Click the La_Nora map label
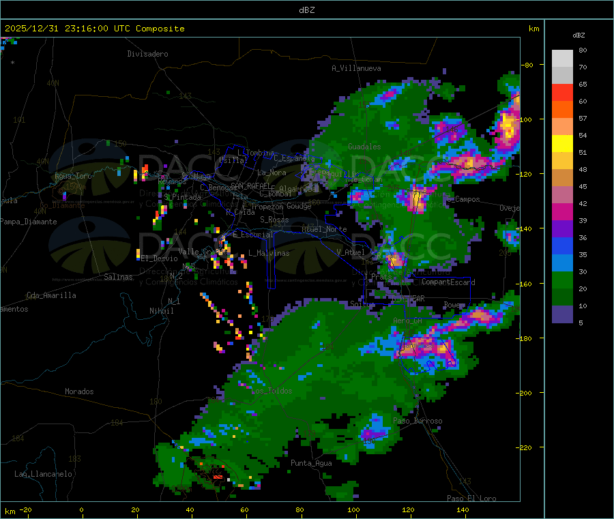Image resolution: width=614 pixels, height=519 pixels. 272,173
